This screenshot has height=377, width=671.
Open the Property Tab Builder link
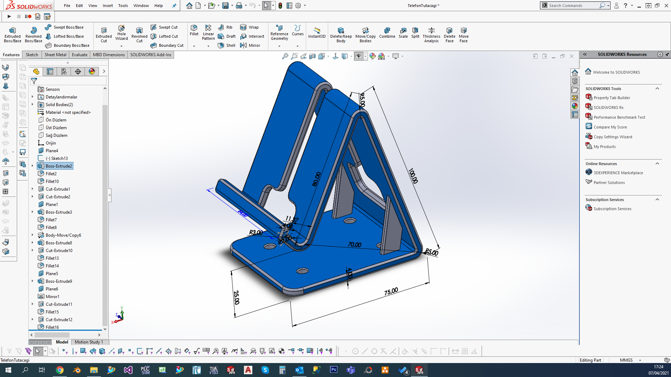(x=612, y=98)
